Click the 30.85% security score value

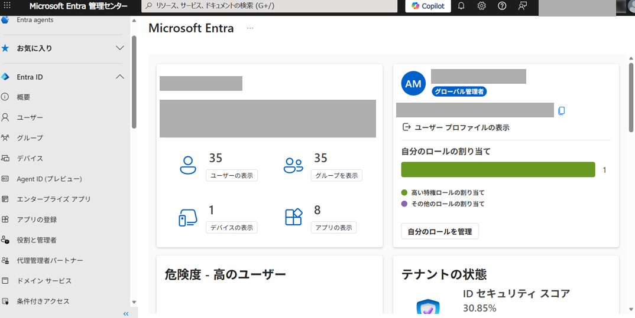[x=480, y=309]
